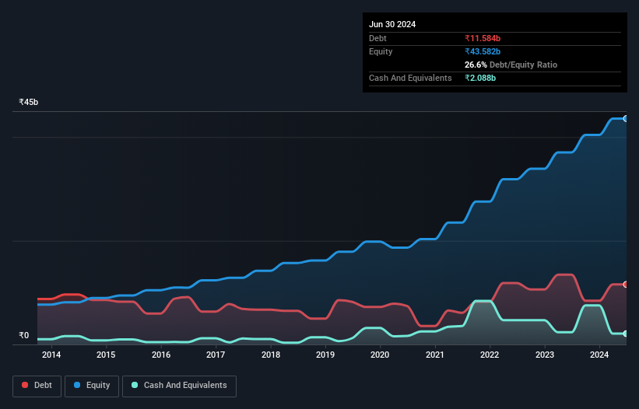Toggle the Cash And Equivalents legend button
639x409 pixels.
(x=179, y=386)
